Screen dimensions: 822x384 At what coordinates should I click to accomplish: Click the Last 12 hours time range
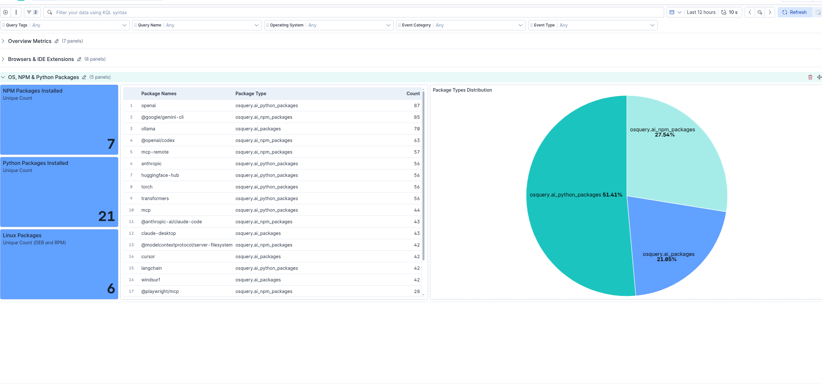pos(701,12)
